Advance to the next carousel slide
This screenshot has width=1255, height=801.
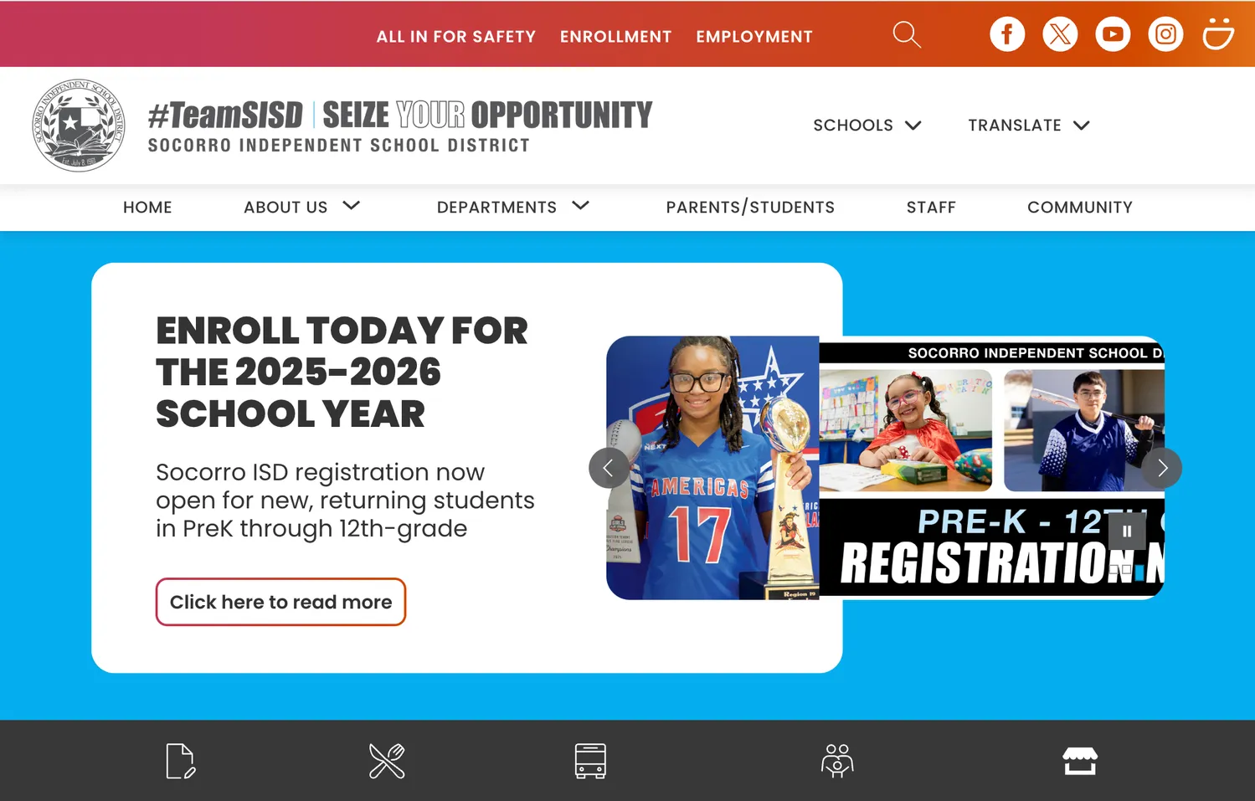(1162, 468)
